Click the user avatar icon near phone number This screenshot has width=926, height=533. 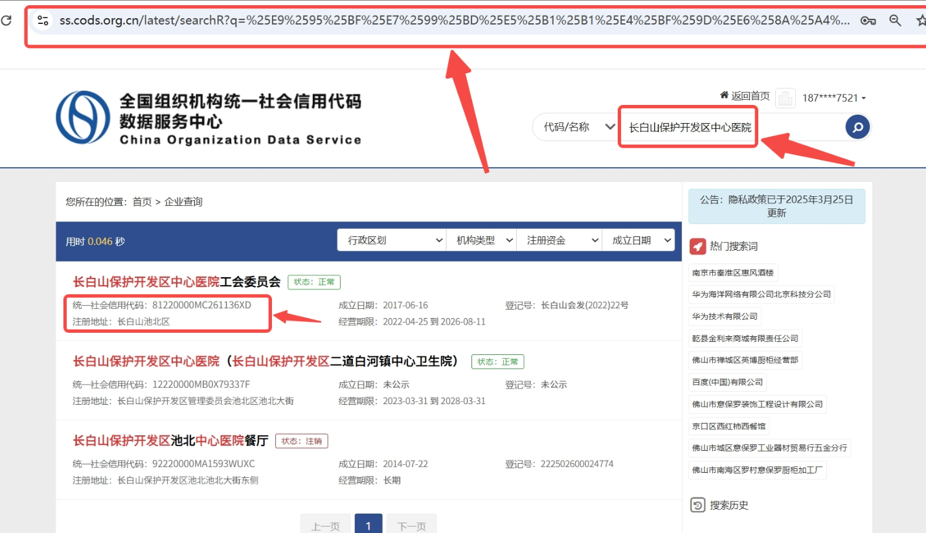click(x=785, y=98)
